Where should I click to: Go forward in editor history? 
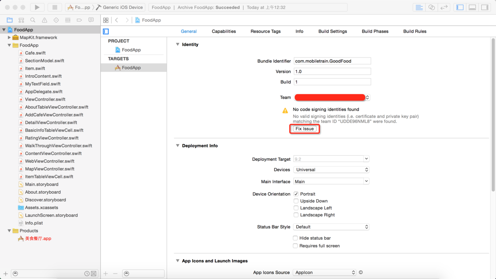click(x=127, y=20)
